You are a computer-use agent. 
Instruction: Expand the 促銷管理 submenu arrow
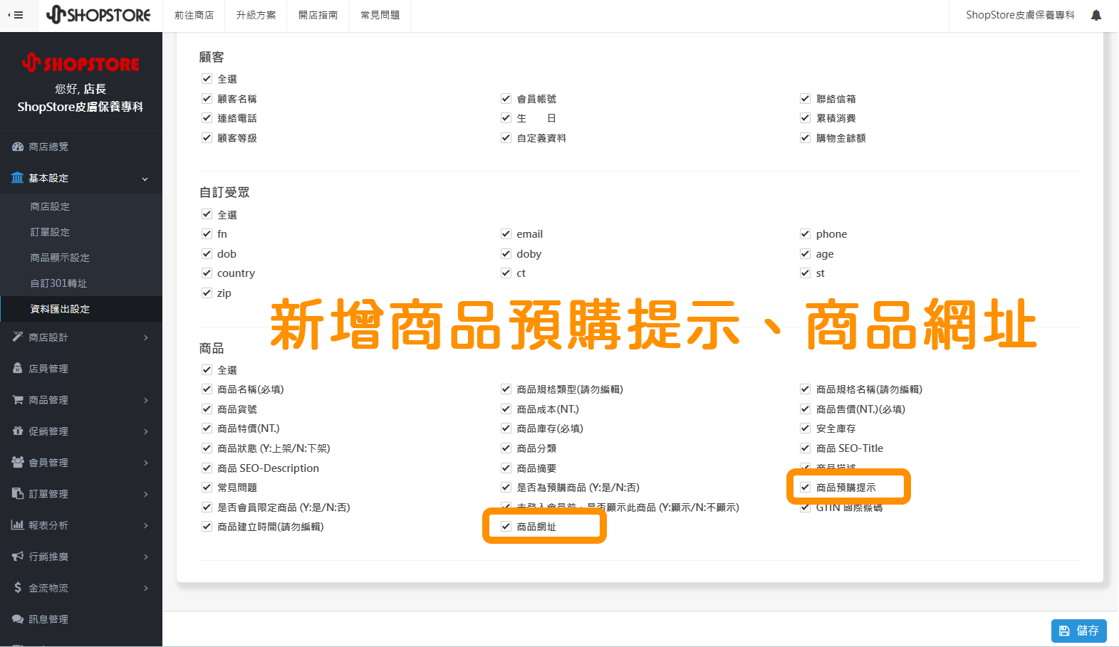[x=146, y=431]
